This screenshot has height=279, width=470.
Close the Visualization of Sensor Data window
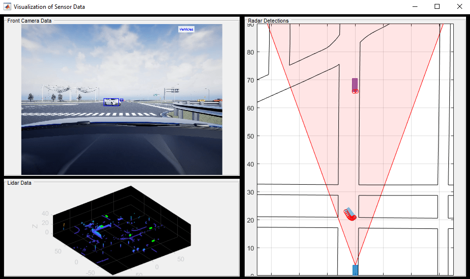pos(459,6)
